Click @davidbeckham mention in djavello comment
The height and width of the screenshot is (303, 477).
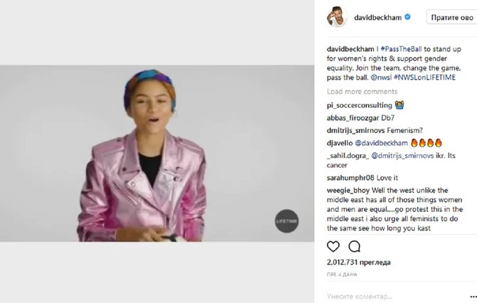(381, 143)
